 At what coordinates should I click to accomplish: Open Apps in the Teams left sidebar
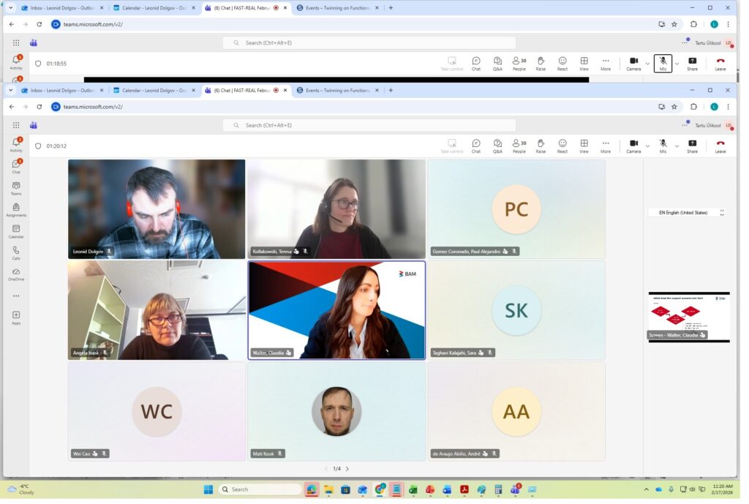[x=16, y=317]
